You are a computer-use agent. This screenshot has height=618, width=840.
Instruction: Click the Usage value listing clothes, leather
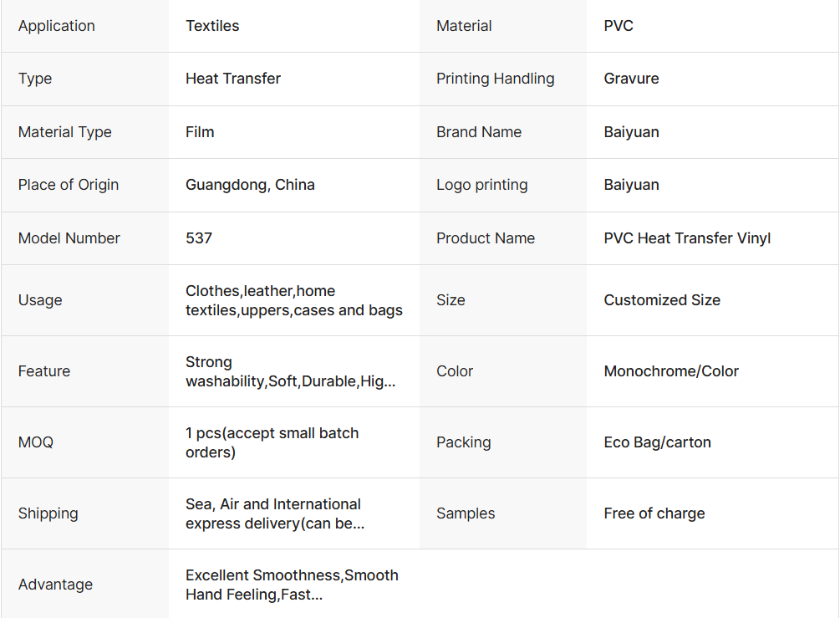[293, 300]
